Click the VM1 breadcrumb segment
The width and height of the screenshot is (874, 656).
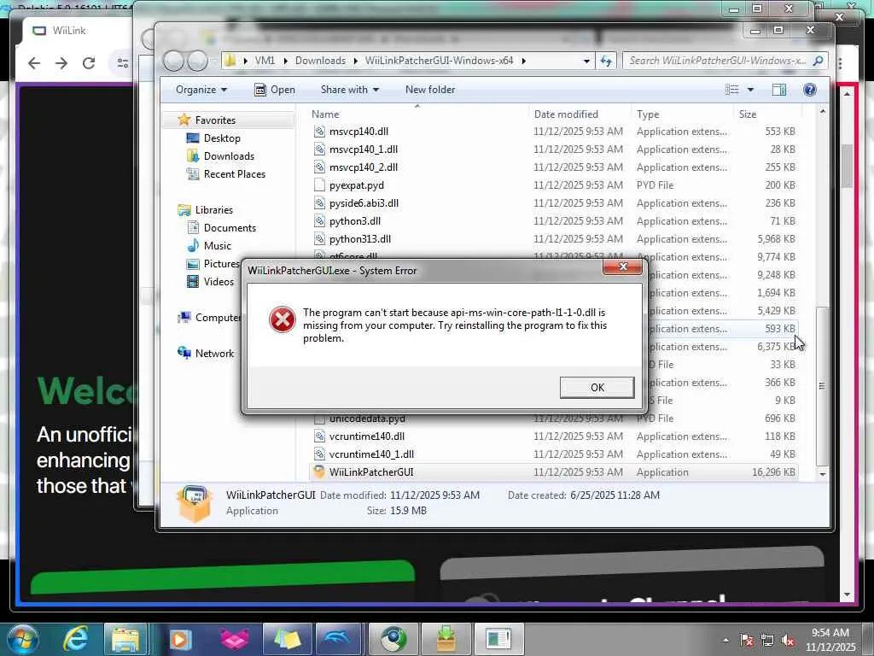(265, 61)
